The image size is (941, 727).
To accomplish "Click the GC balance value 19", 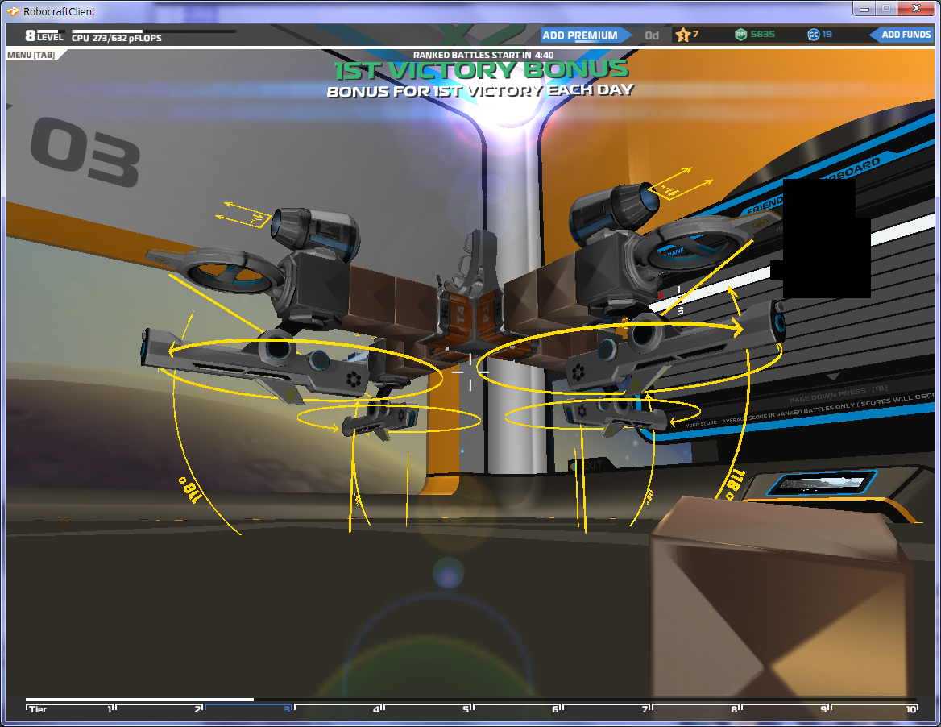I will (827, 34).
